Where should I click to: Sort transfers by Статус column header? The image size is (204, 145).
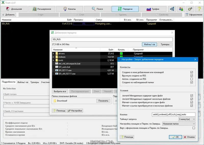[107, 20]
